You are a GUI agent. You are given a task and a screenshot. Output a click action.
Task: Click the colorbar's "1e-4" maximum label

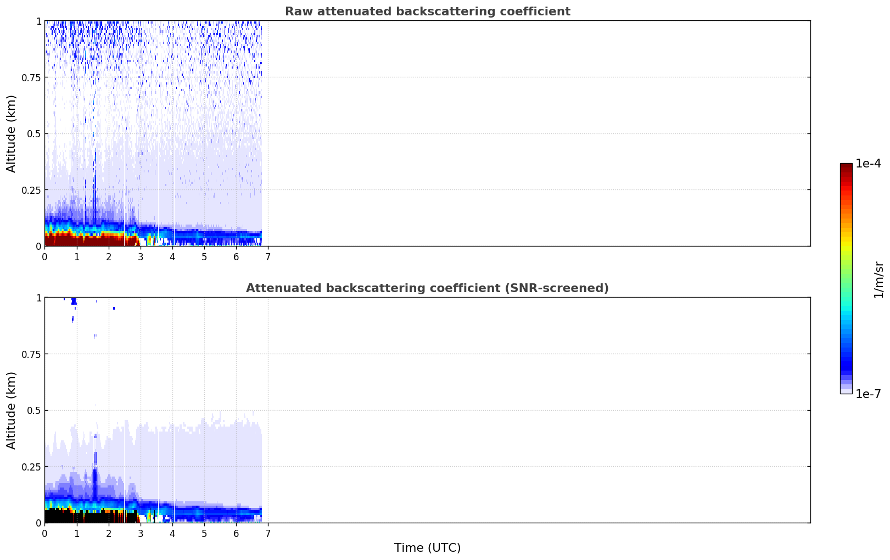[x=868, y=164]
